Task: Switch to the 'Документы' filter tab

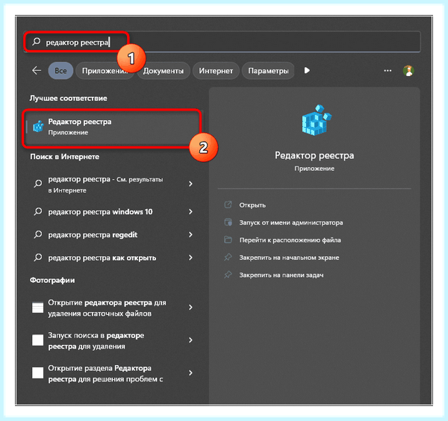Action: coord(163,71)
